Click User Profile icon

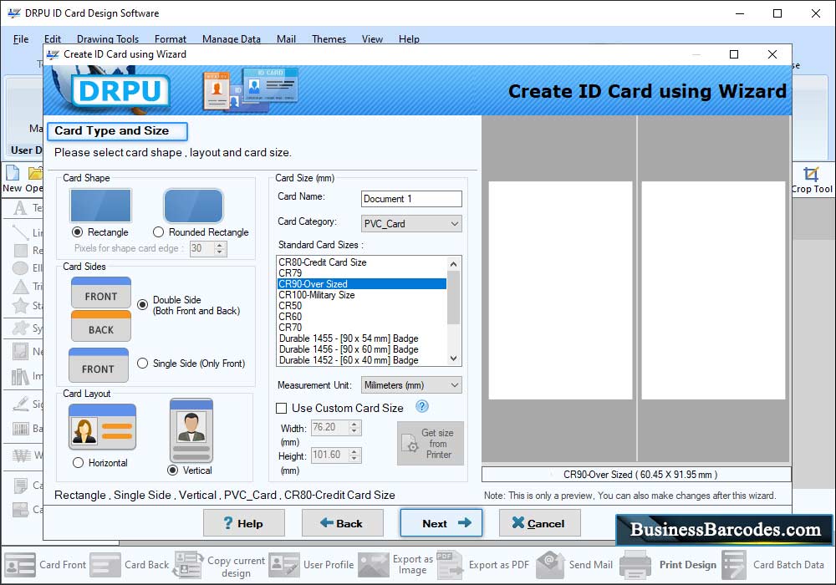[x=284, y=565]
